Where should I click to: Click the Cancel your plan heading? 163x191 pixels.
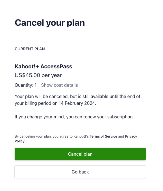(x=50, y=23)
